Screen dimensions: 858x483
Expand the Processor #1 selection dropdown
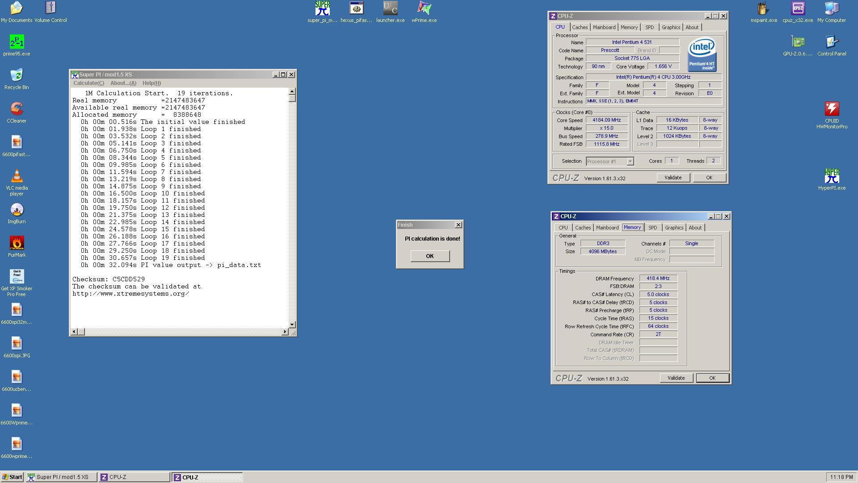[630, 161]
